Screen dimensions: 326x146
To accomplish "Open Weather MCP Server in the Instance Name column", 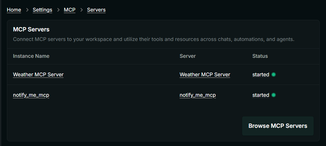I will coord(38,75).
